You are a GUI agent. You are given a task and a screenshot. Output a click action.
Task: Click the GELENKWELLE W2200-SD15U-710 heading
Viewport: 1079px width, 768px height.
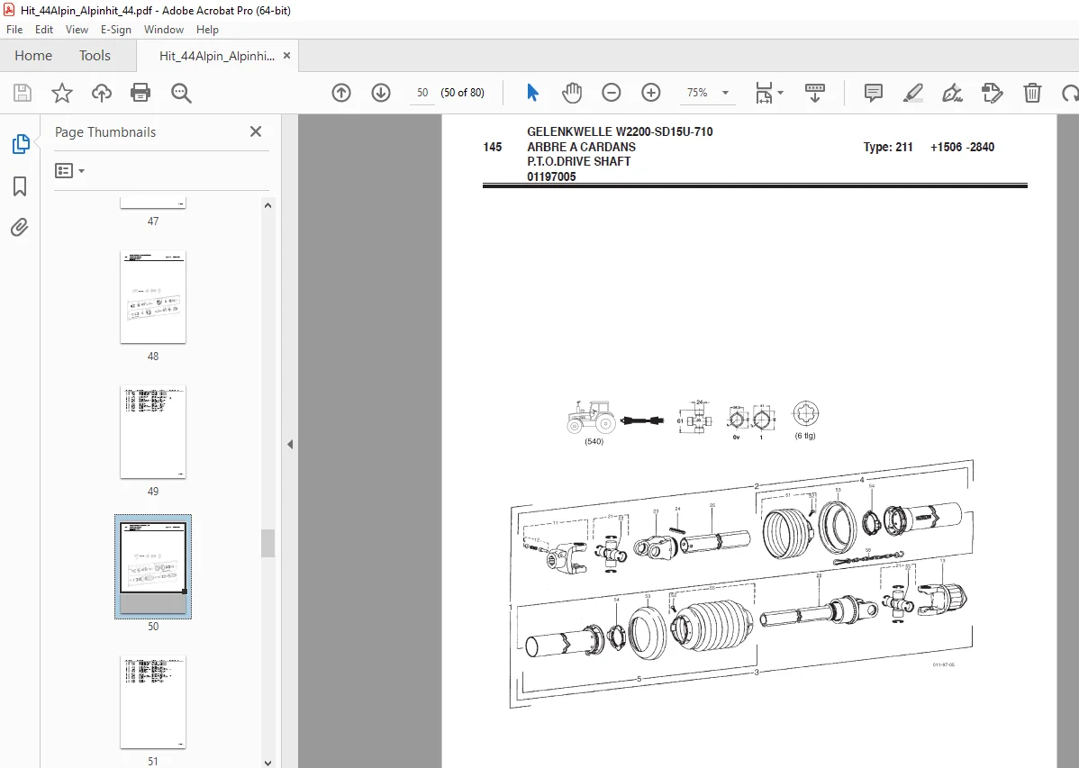(x=620, y=131)
